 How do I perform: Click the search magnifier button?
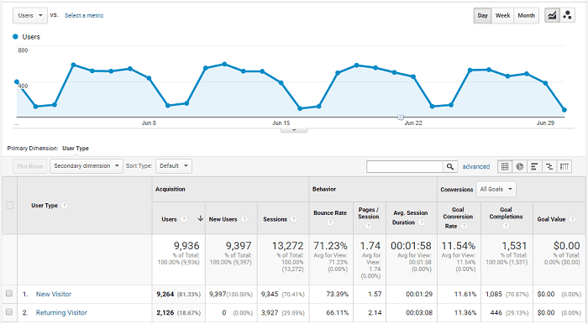point(450,167)
